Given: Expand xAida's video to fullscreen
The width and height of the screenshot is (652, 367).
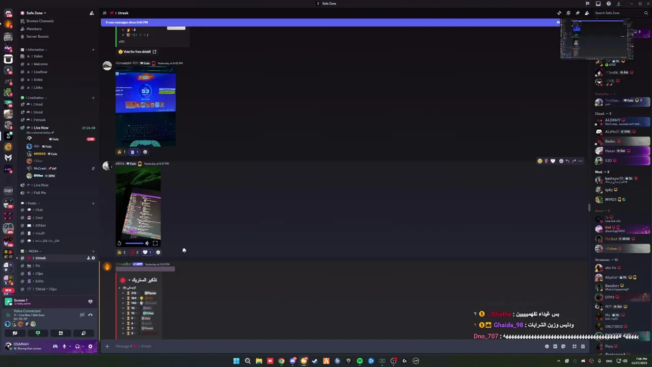Looking at the screenshot, I should click(155, 243).
